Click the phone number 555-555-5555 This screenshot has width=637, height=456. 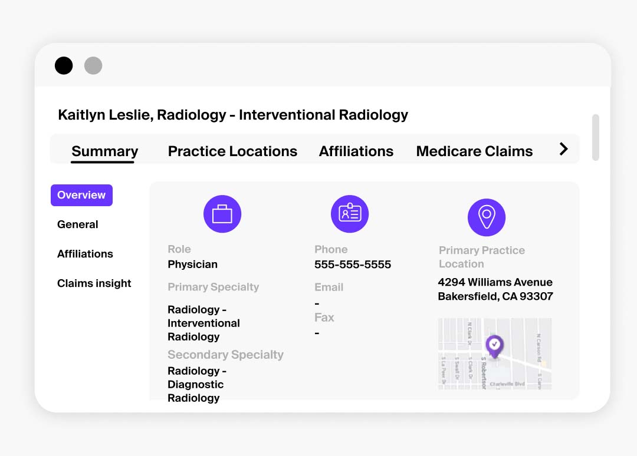(x=352, y=265)
